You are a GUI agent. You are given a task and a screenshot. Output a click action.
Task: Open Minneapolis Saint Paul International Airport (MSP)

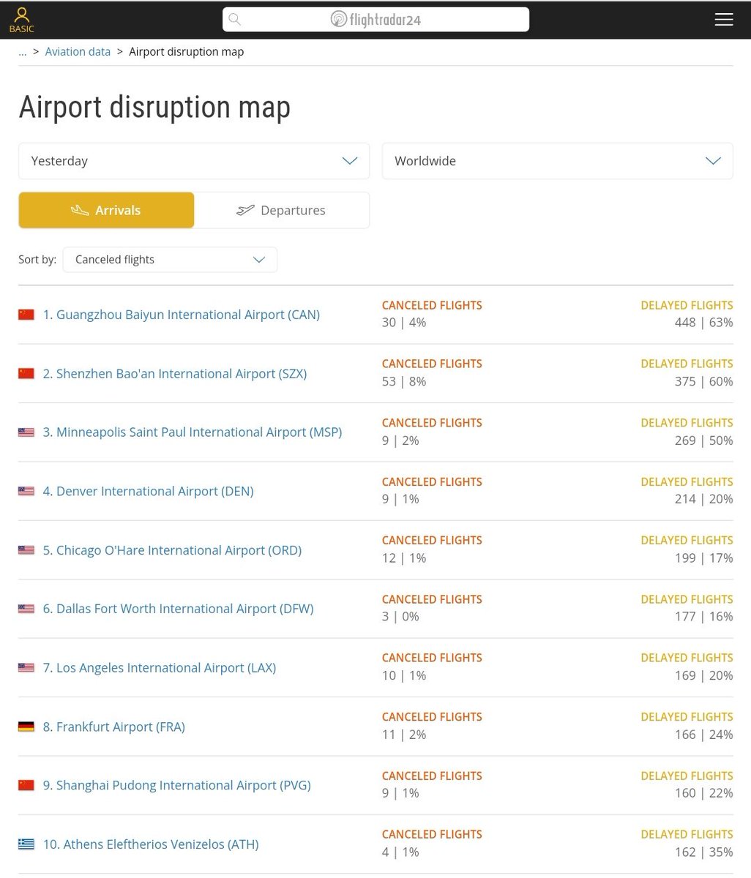(193, 432)
